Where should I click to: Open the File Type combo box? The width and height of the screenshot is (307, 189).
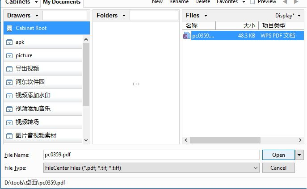151,168
